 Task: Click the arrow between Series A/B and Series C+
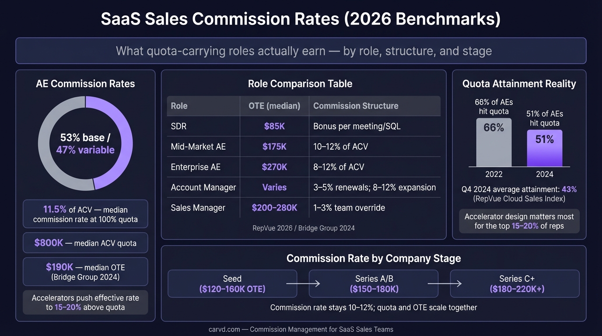(444, 284)
